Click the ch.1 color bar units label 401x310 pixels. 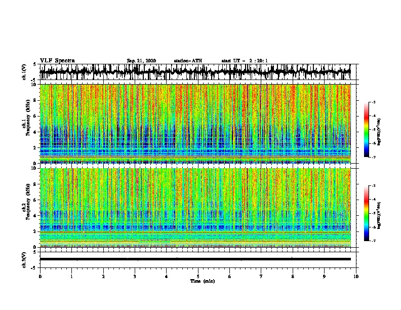(x=379, y=132)
